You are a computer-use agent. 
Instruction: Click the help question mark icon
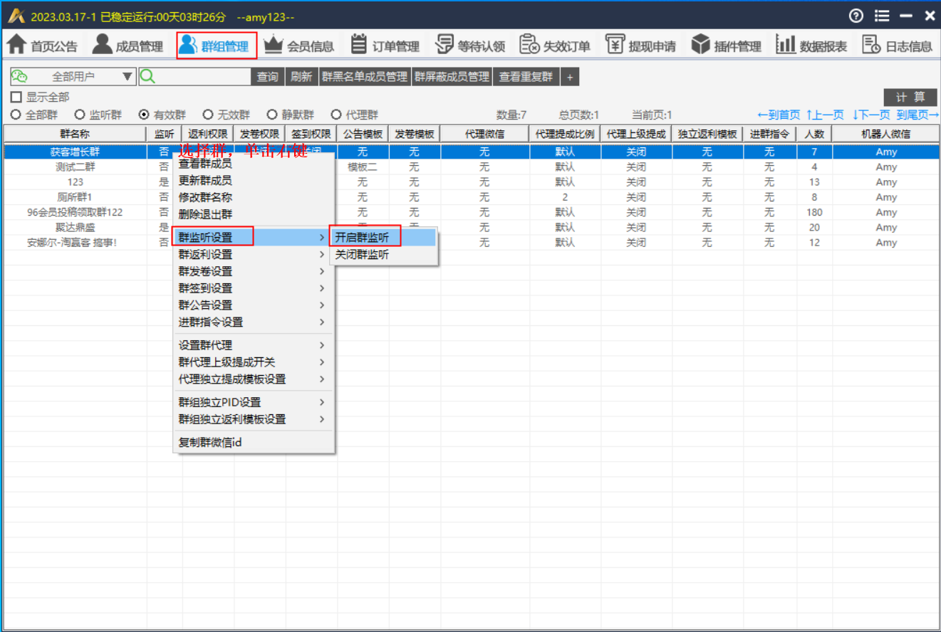(856, 16)
